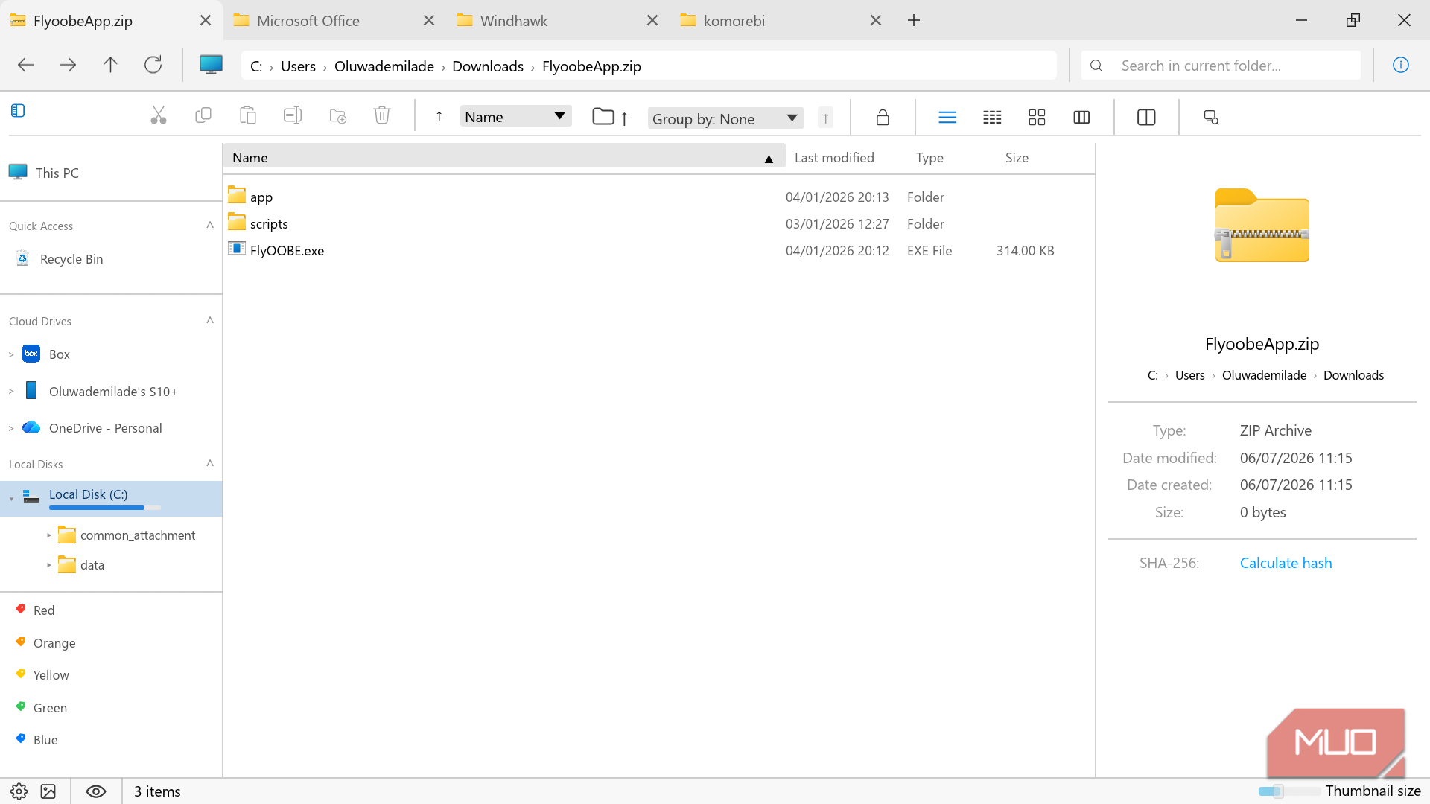Toggle hidden items eye icon
Viewport: 1430px width, 804px height.
[96, 791]
